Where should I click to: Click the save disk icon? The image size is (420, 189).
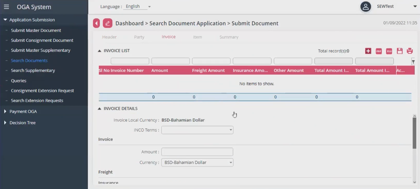pos(400,51)
